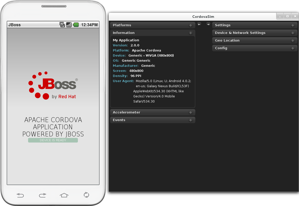Click the 3G network status icon
This screenshot has height=206, width=299.
[62, 25]
